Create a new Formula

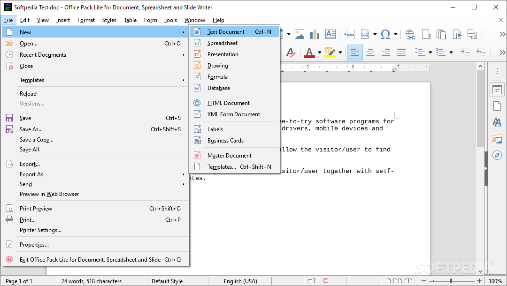point(234,77)
